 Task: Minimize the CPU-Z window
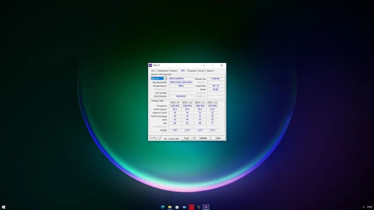click(204, 65)
